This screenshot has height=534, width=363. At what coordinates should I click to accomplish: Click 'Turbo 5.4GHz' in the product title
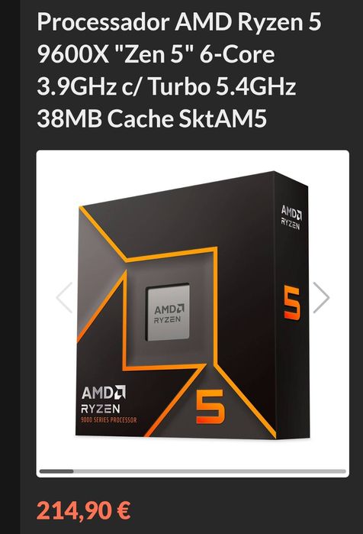coord(223,86)
